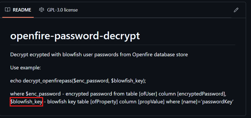
Task: Click 'decrypt_openfirepass' in the echo line
Action: click(48, 81)
